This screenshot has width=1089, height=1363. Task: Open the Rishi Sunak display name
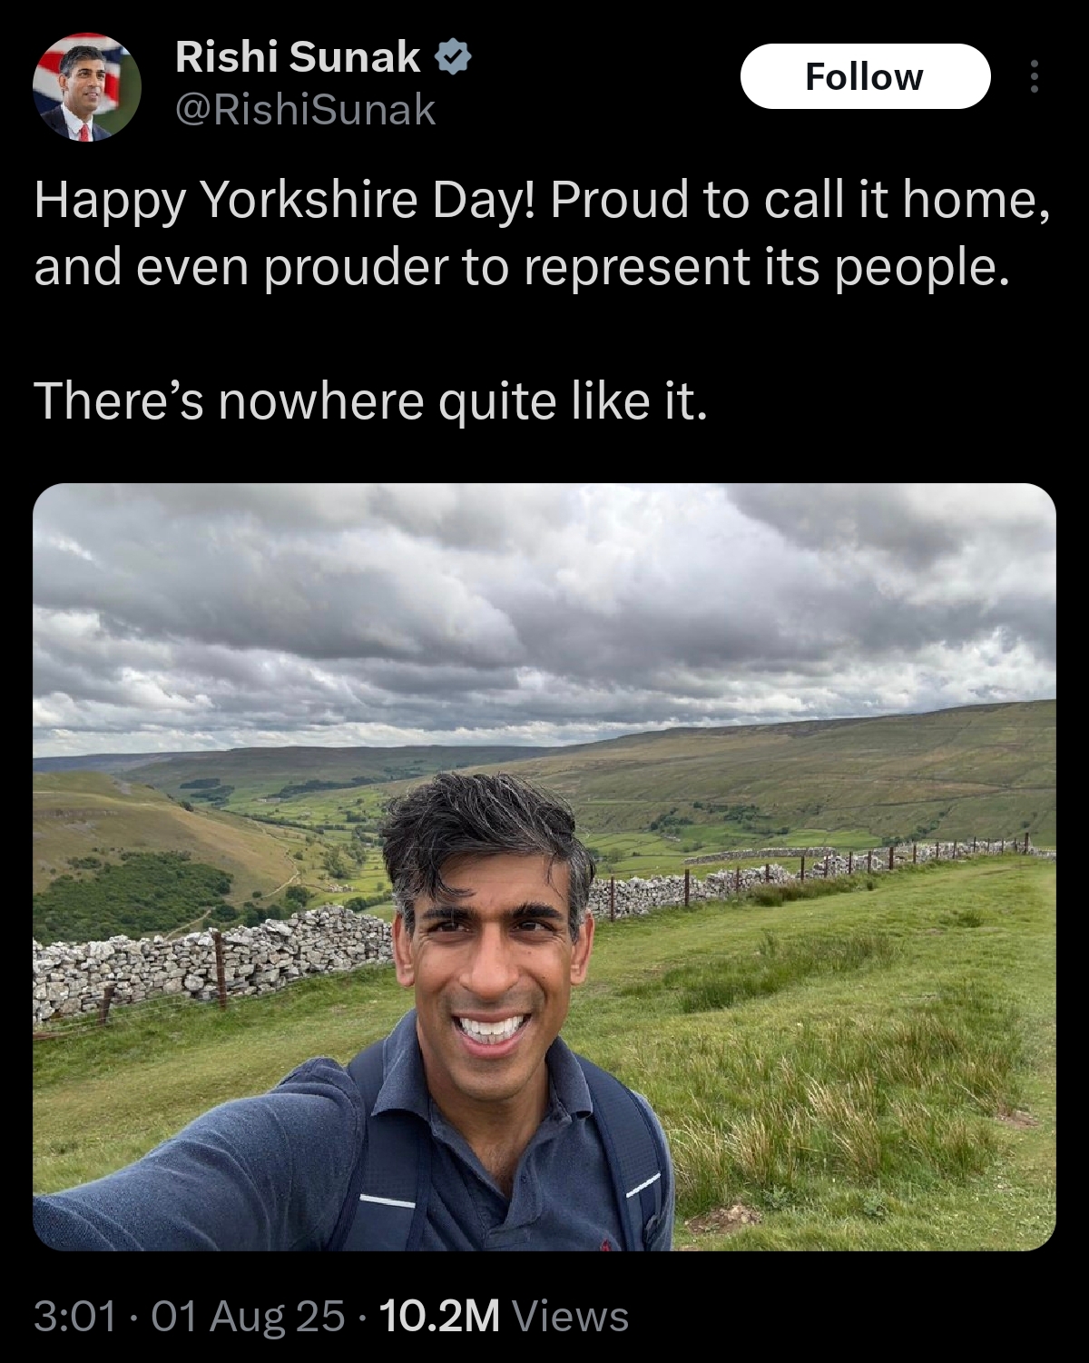pyautogui.click(x=297, y=57)
